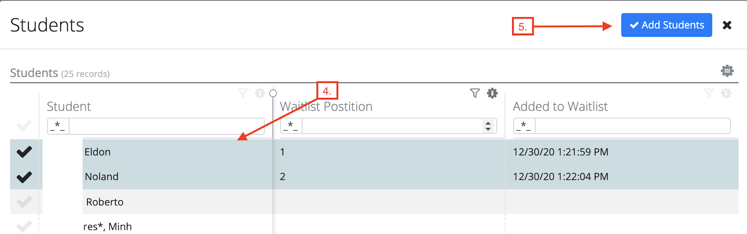The height and width of the screenshot is (234, 747).
Task: Click the Add Students button
Action: [x=666, y=25]
